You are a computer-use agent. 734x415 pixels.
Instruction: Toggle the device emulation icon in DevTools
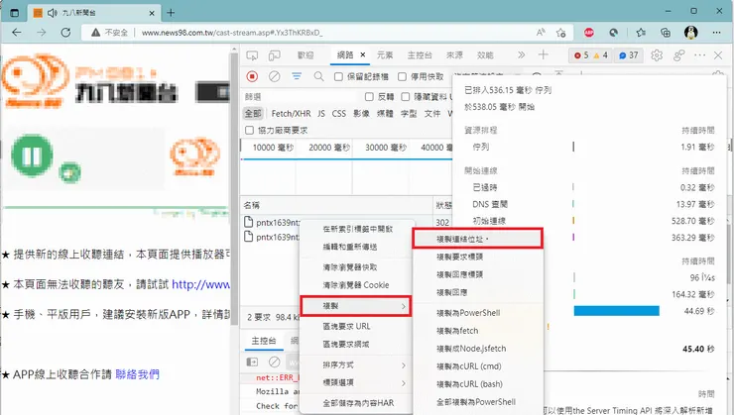coord(275,55)
